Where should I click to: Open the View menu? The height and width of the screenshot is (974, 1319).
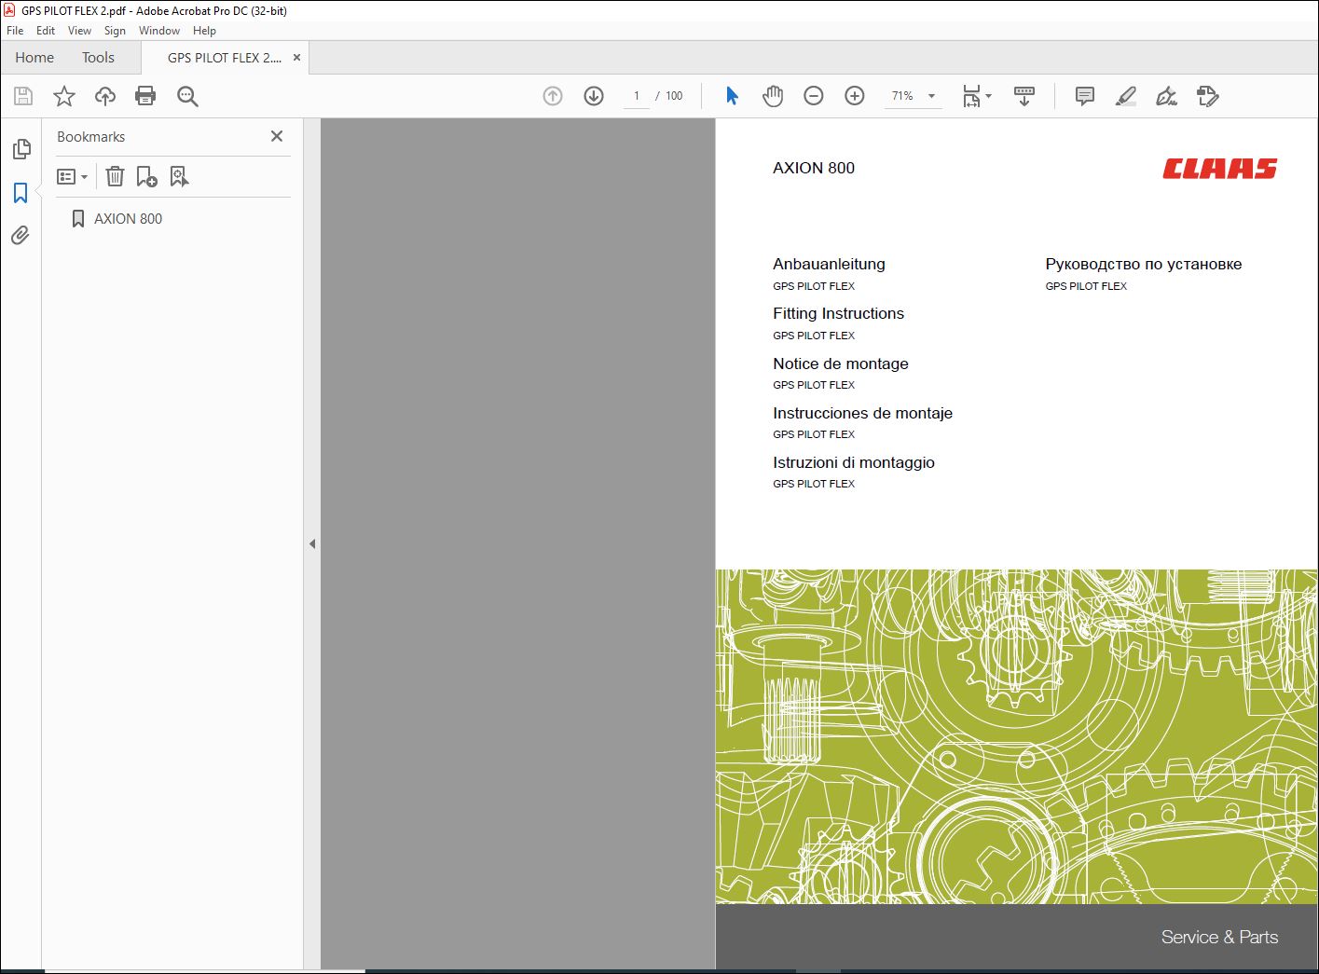tap(79, 31)
